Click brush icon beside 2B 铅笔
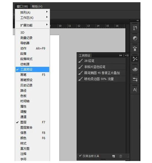152x163 pixels. (80, 61)
